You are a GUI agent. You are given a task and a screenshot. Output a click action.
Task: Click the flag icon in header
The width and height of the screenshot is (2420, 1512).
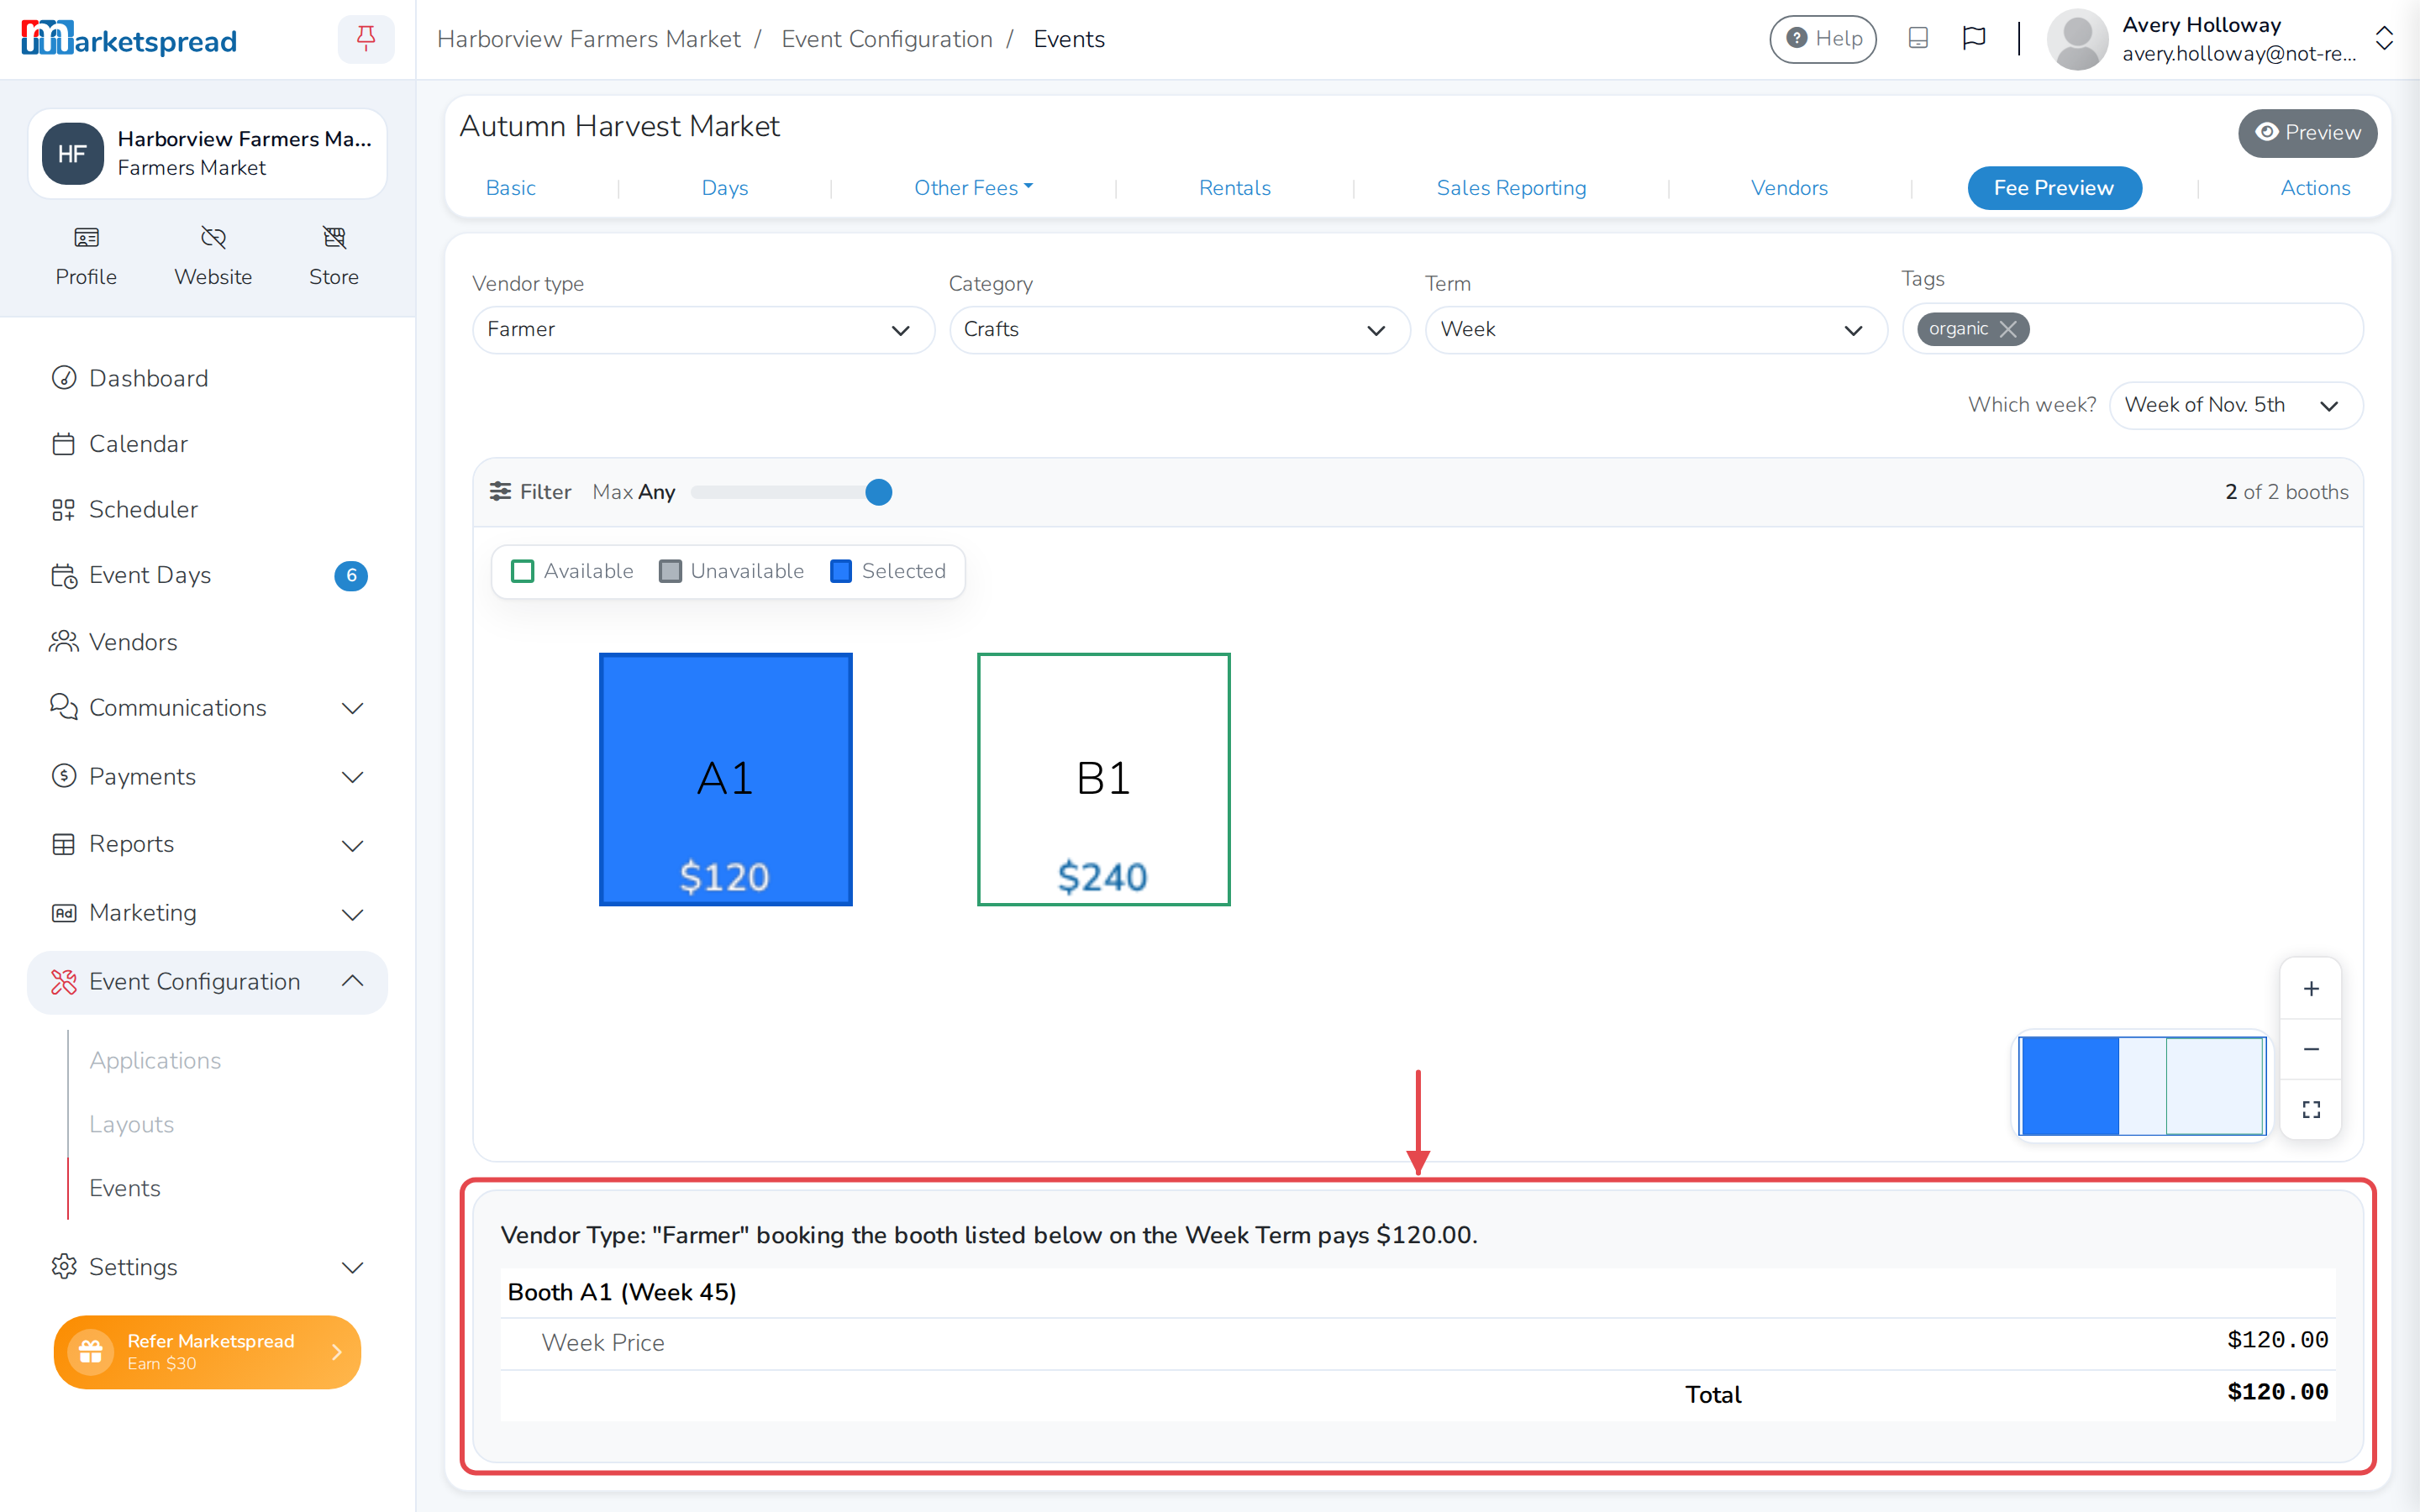pos(1973,38)
